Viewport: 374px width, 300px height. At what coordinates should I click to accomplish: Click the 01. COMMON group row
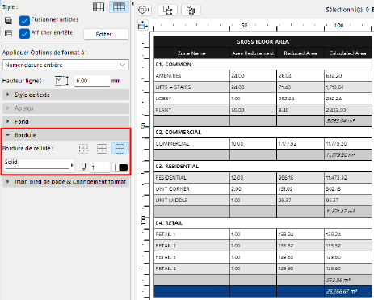pyautogui.click(x=263, y=65)
